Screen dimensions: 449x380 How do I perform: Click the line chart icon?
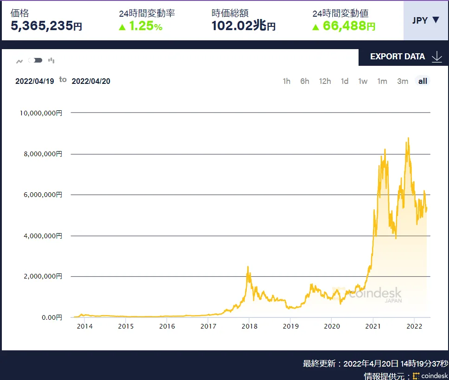pos(19,61)
